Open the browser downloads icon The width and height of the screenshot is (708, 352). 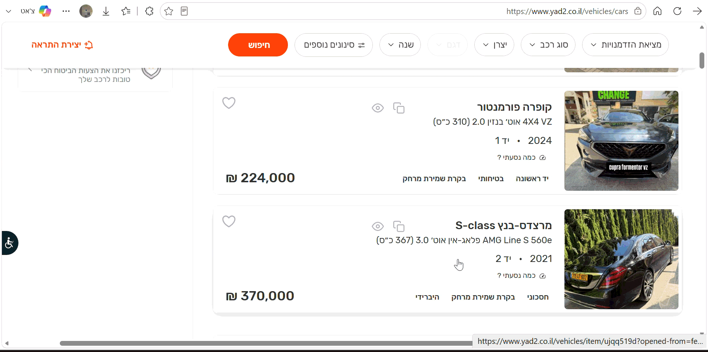coord(106,11)
